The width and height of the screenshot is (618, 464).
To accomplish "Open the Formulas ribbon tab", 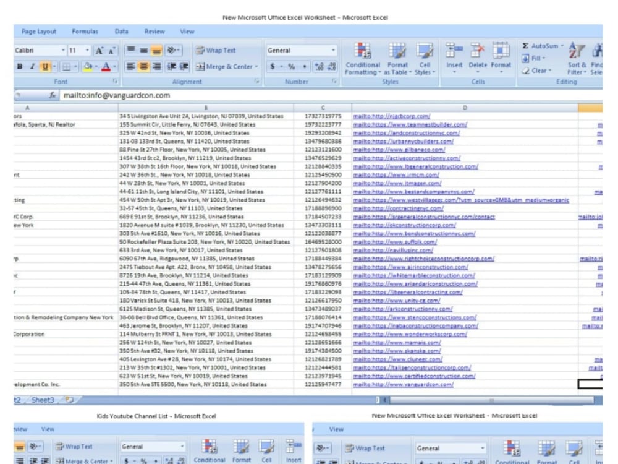I will point(85,32).
